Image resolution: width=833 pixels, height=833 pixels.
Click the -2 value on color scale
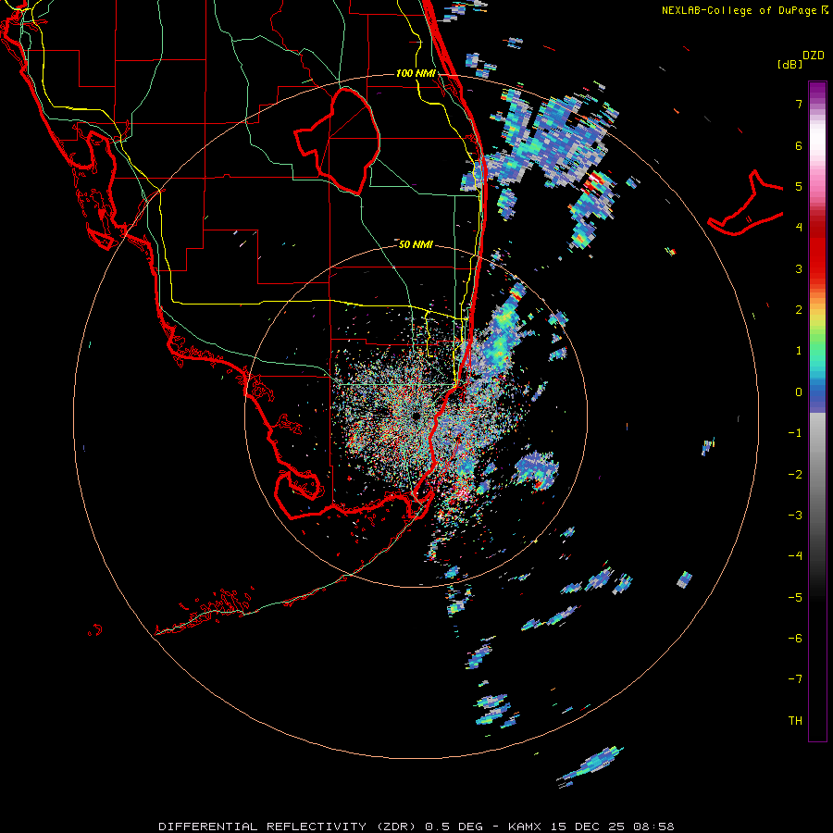795,475
